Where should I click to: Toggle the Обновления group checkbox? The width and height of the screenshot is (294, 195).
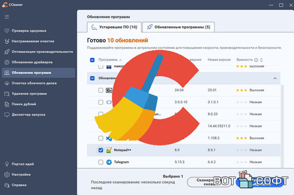(92, 78)
